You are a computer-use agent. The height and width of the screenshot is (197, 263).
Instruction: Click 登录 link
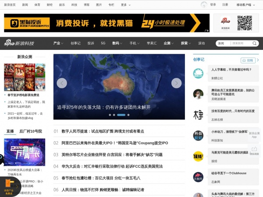click(213, 5)
